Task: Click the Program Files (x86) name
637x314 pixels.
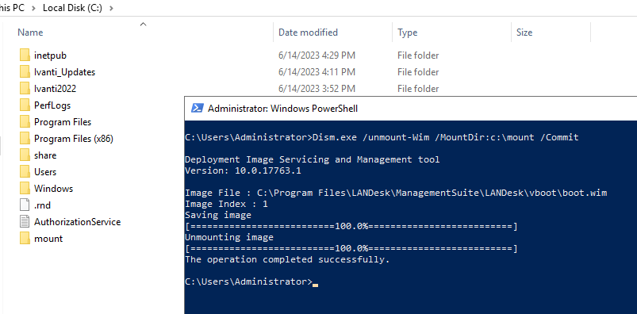Action: pos(74,139)
